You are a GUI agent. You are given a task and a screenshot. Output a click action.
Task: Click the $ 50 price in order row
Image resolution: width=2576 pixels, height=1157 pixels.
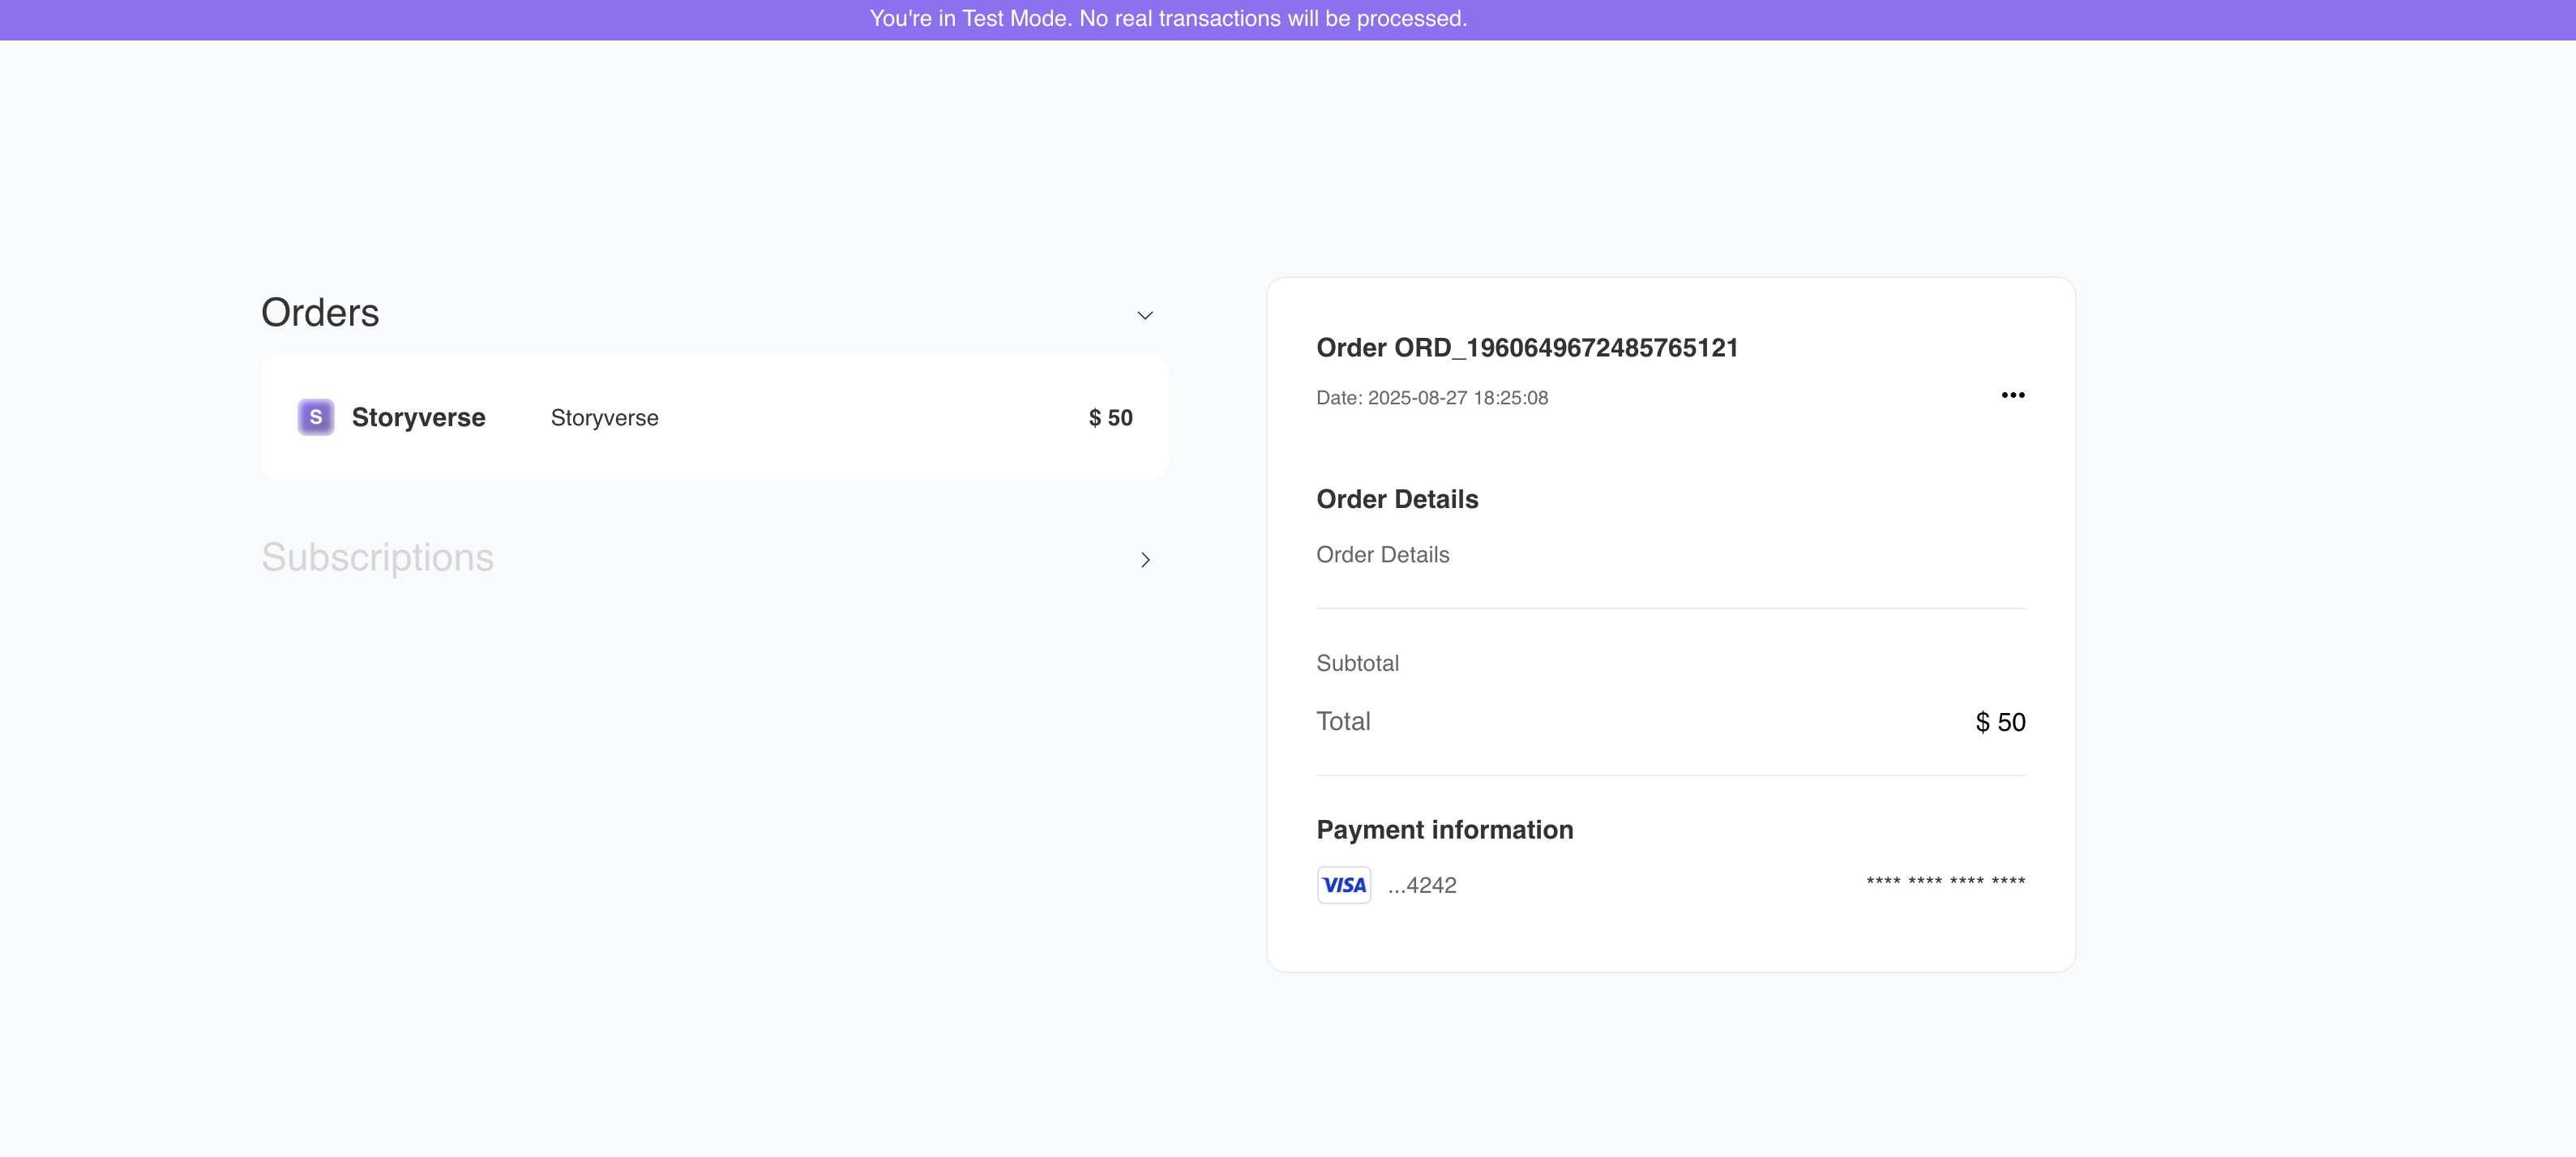tap(1110, 418)
